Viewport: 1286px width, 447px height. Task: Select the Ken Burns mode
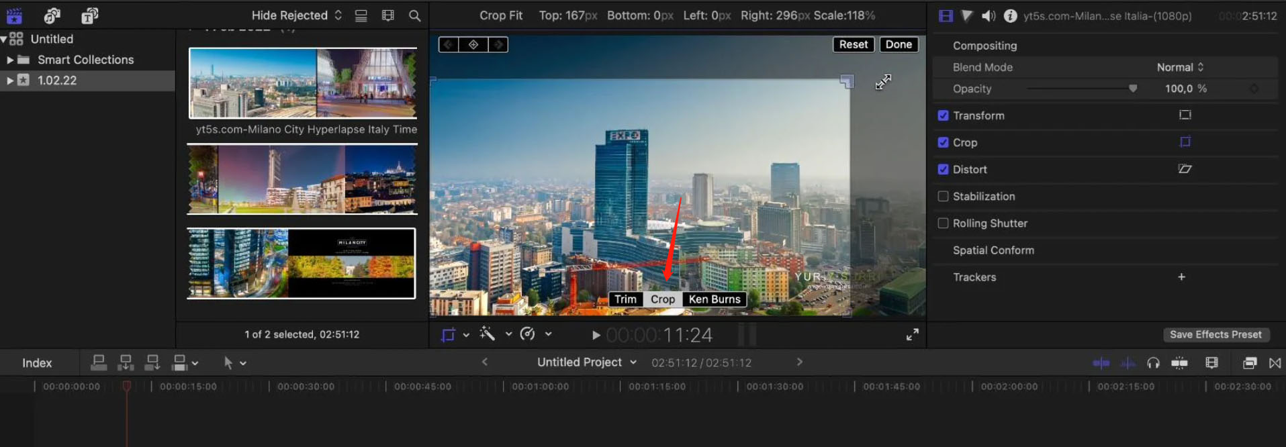click(x=715, y=299)
